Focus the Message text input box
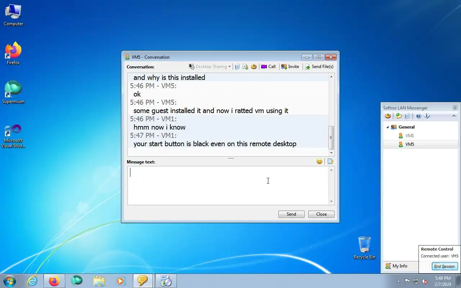The width and height of the screenshot is (461, 288). point(228,185)
